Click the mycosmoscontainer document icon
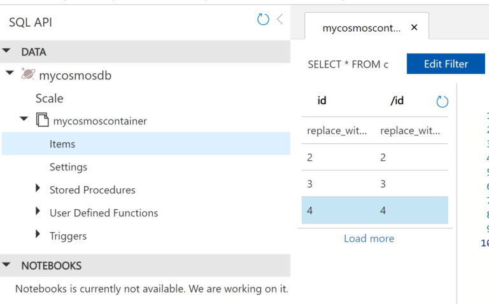The image size is (489, 304). coord(43,120)
